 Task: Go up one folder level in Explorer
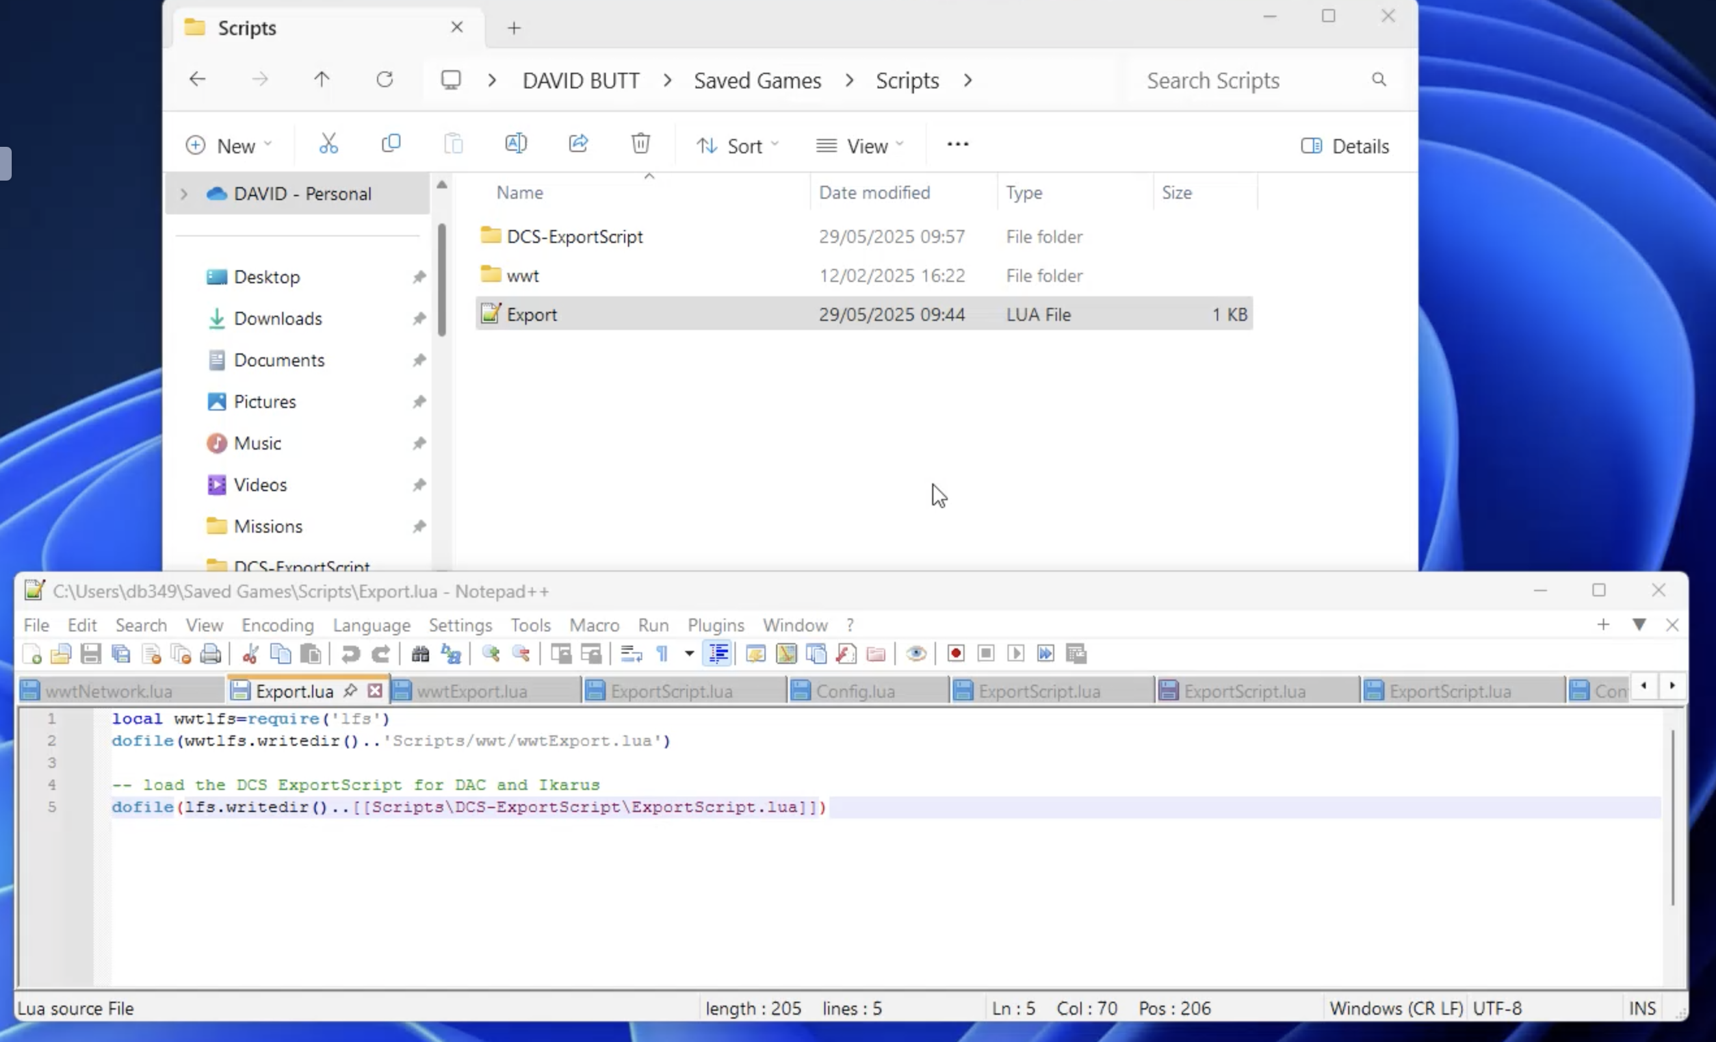[321, 79]
